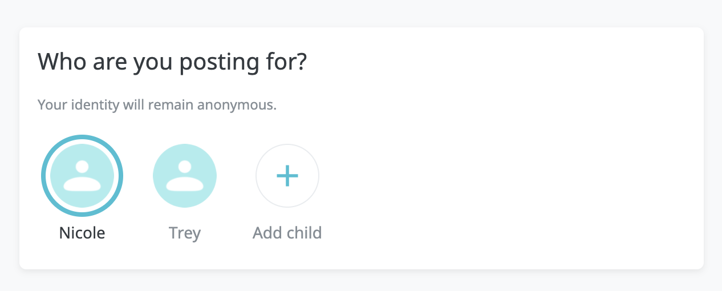Click the head of Trey's avatar figure
Viewport: 722px width, 291px height.
[185, 167]
